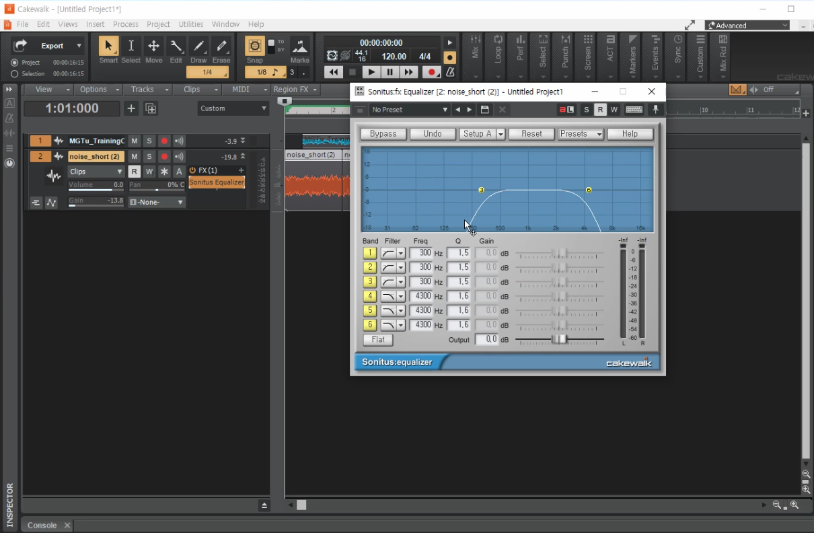
Task: Click equalizer Output gain slider
Action: (x=560, y=340)
